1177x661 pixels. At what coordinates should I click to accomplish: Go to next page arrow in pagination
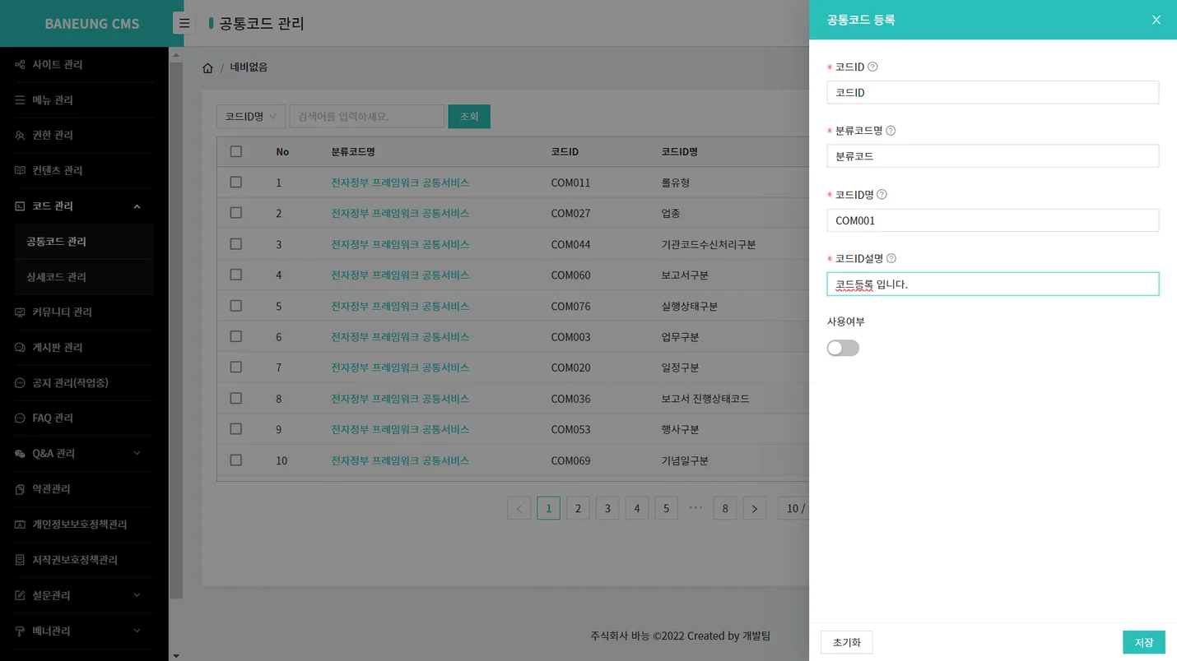pos(755,508)
